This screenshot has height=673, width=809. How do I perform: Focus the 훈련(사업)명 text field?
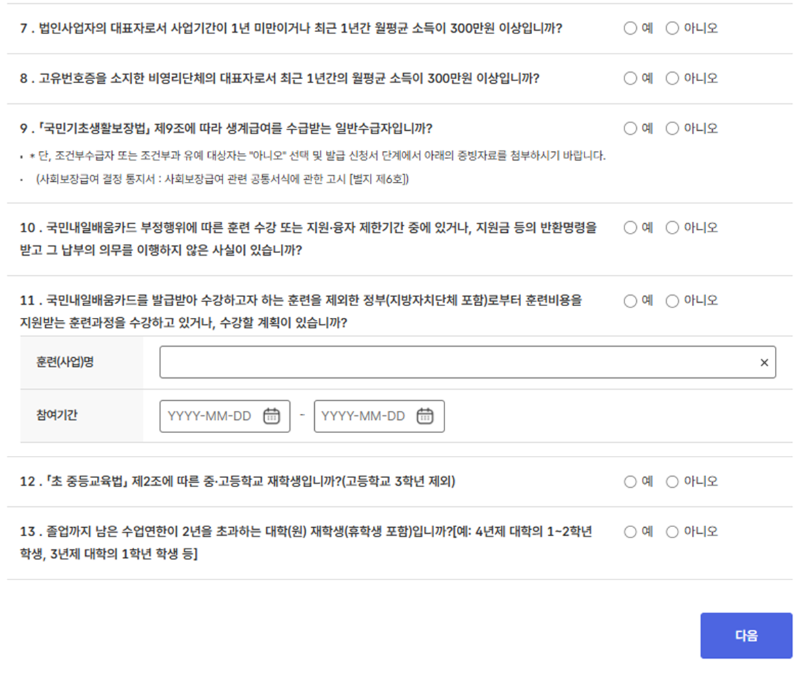tap(467, 362)
